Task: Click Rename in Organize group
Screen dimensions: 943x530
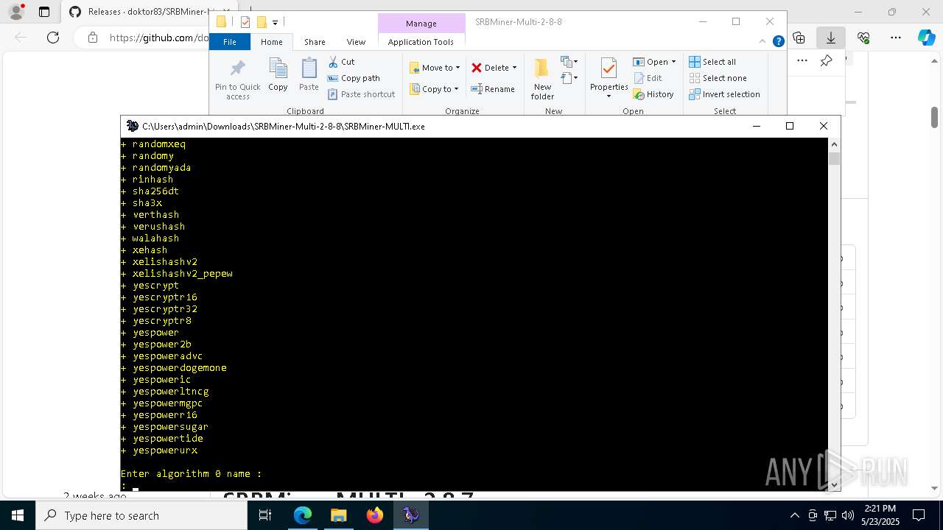Action: pyautogui.click(x=493, y=89)
